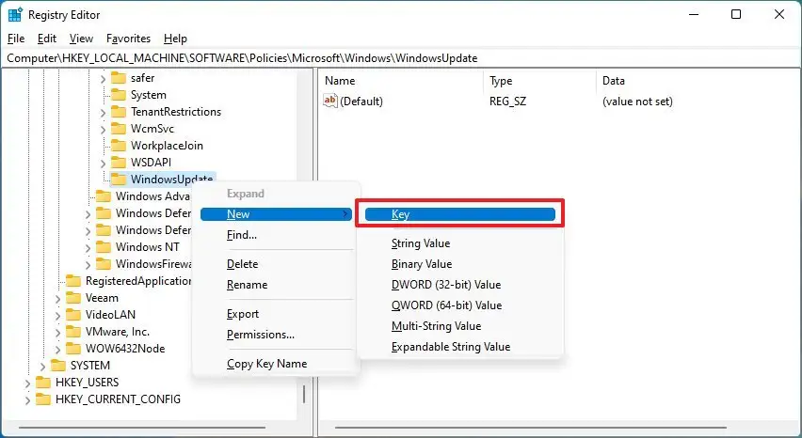The height and width of the screenshot is (438, 802).
Task: Expand the WOW6432Node key arrow
Action: coord(57,349)
